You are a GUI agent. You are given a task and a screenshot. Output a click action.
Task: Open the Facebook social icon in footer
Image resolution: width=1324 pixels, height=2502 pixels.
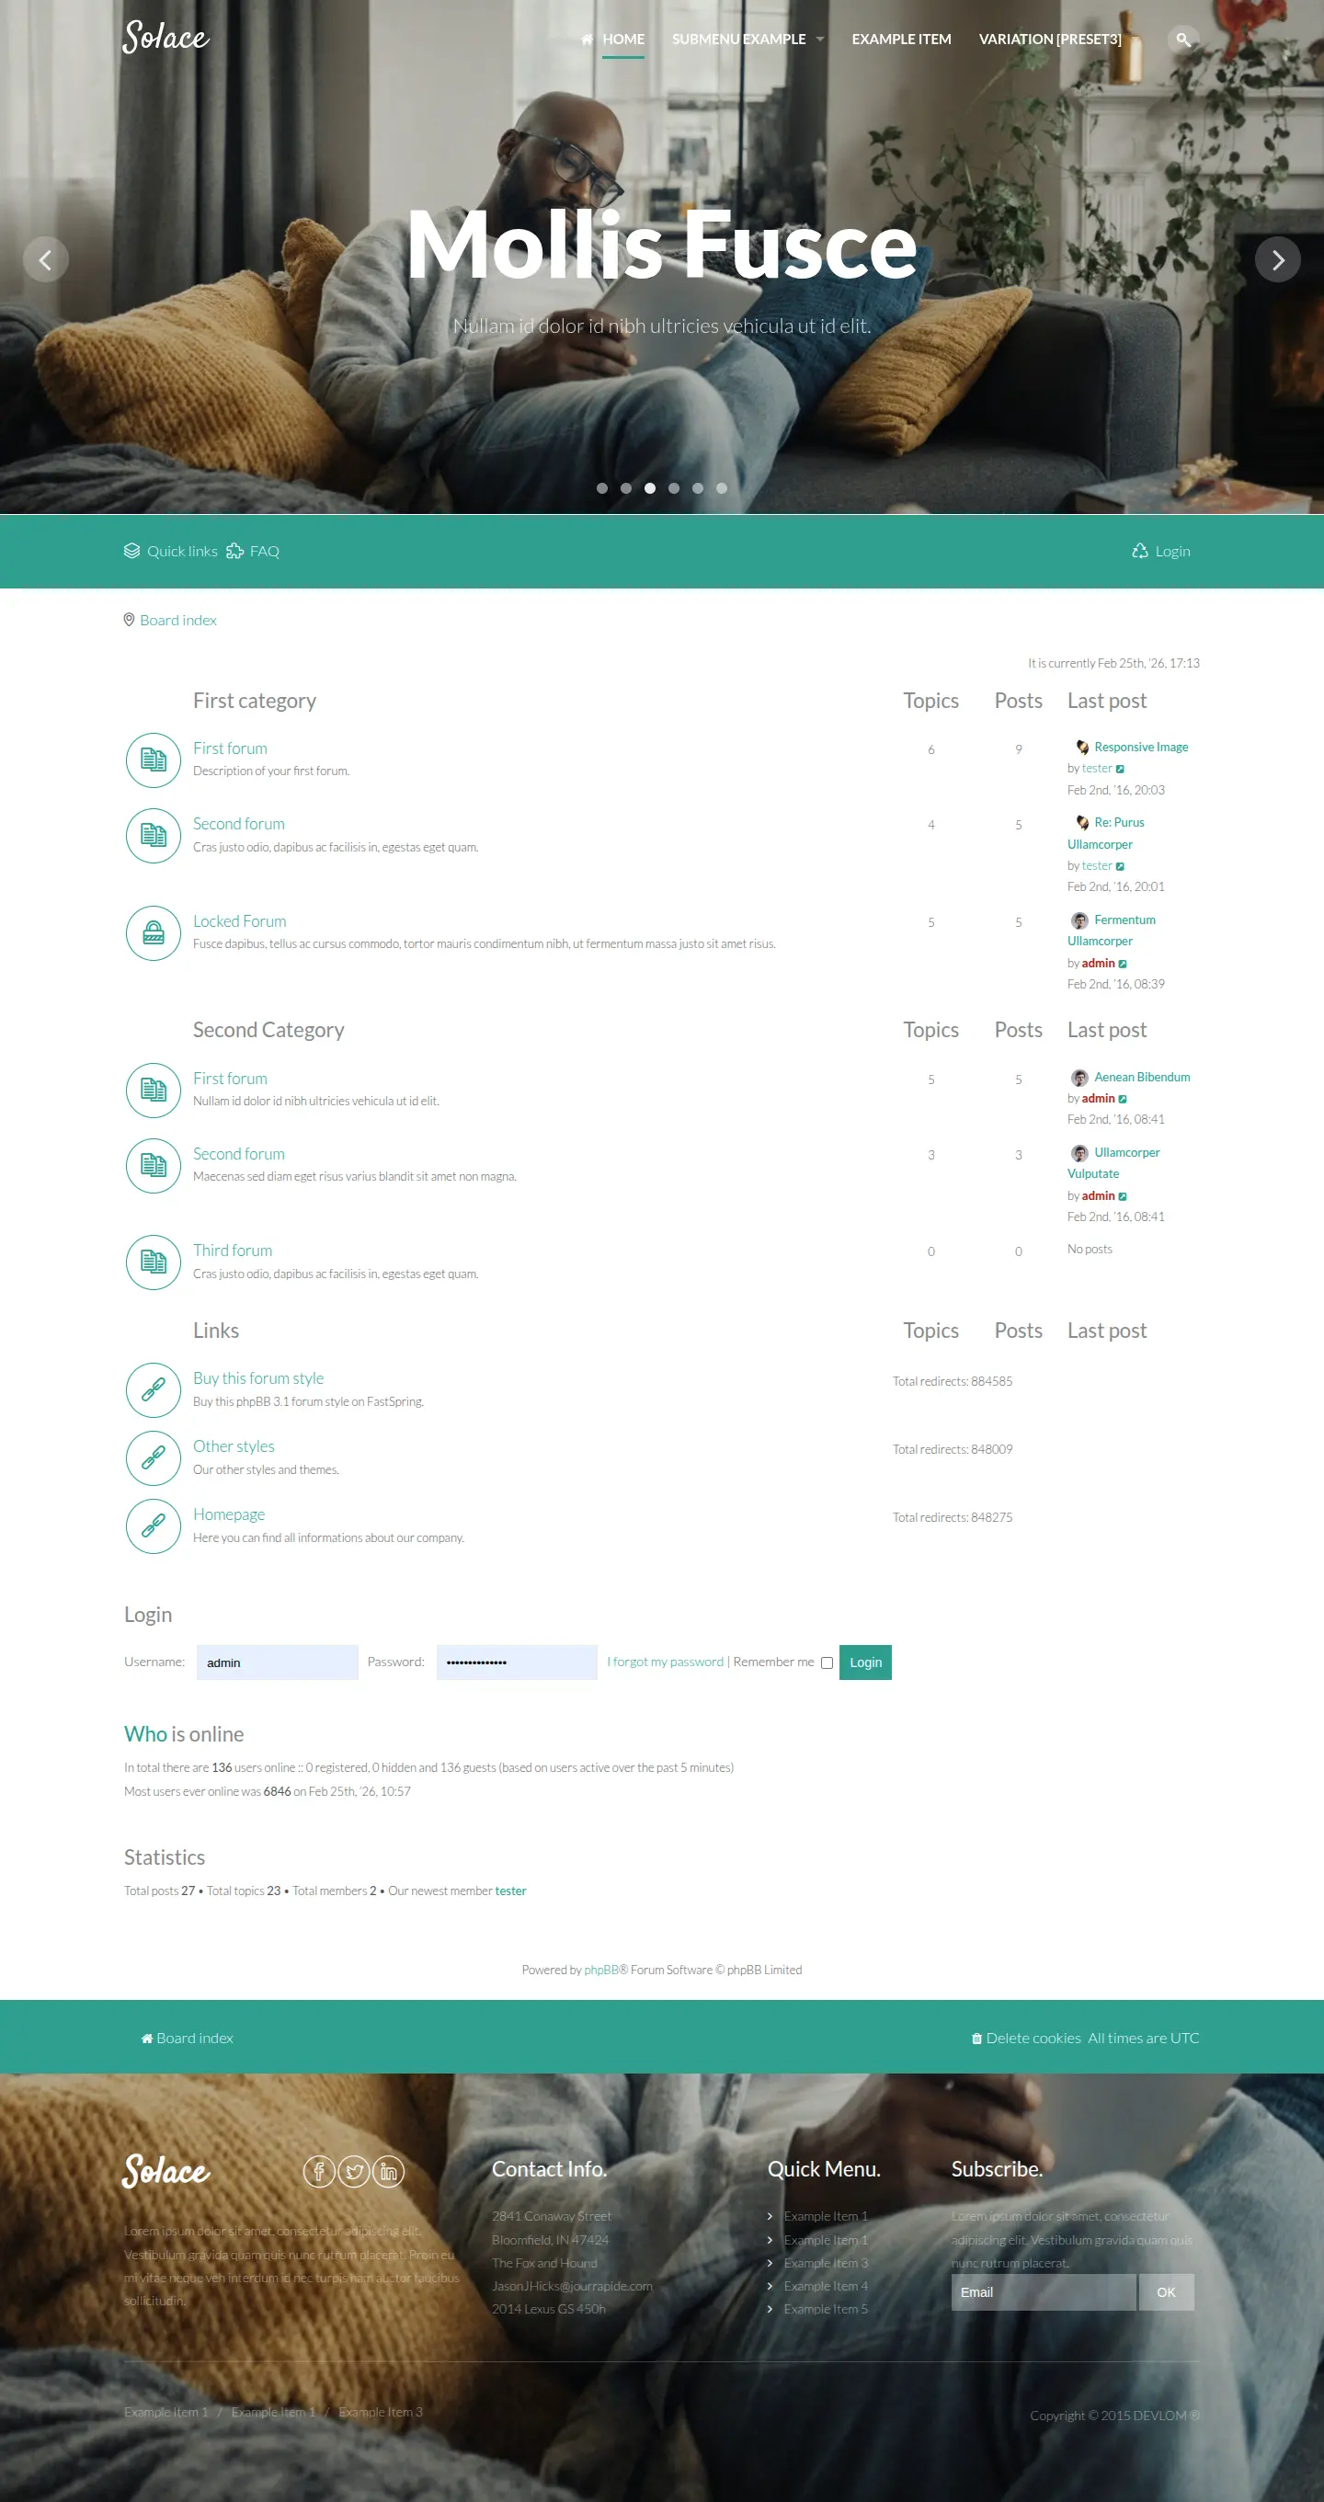coord(319,2171)
